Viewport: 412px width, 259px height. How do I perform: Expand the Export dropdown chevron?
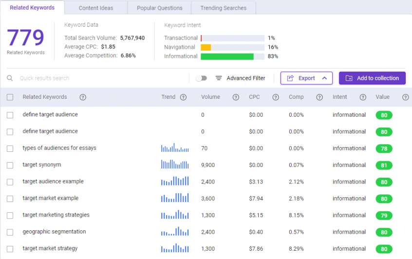click(x=324, y=78)
